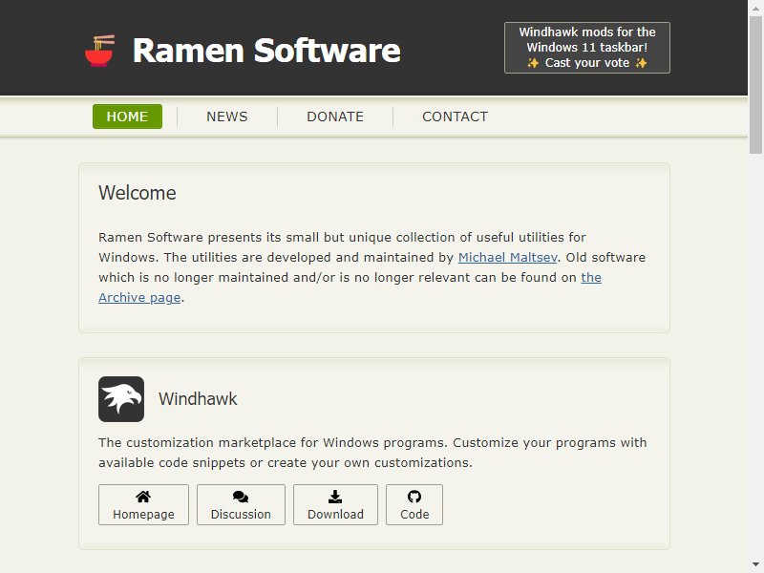
Task: Click the ramen bowl logo icon
Action: [x=99, y=51]
